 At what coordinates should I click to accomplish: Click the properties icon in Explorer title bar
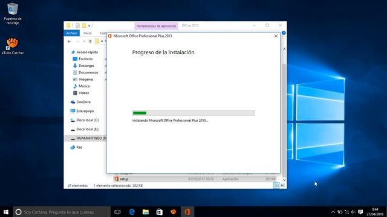(x=77, y=25)
